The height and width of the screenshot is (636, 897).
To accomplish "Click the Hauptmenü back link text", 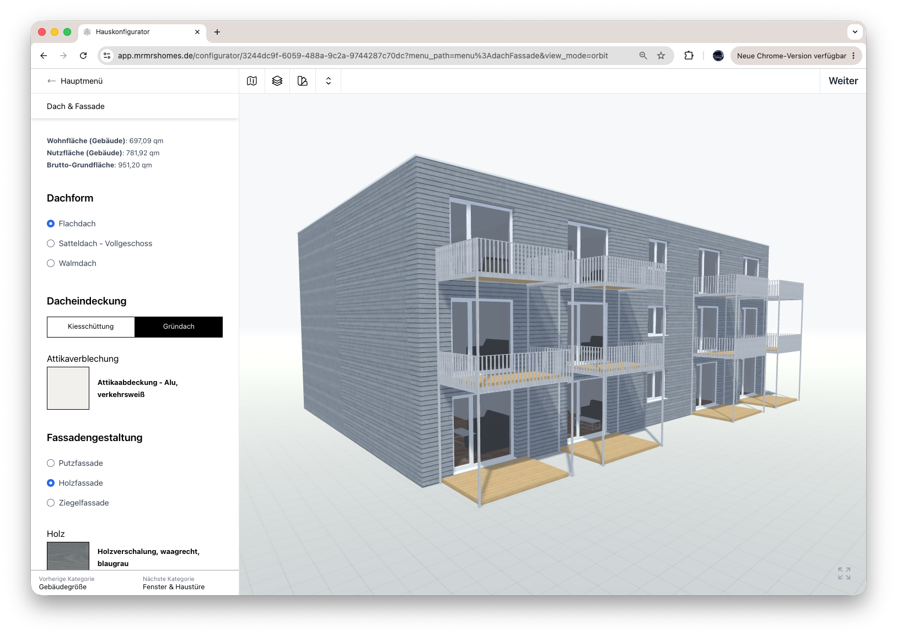I will point(82,81).
